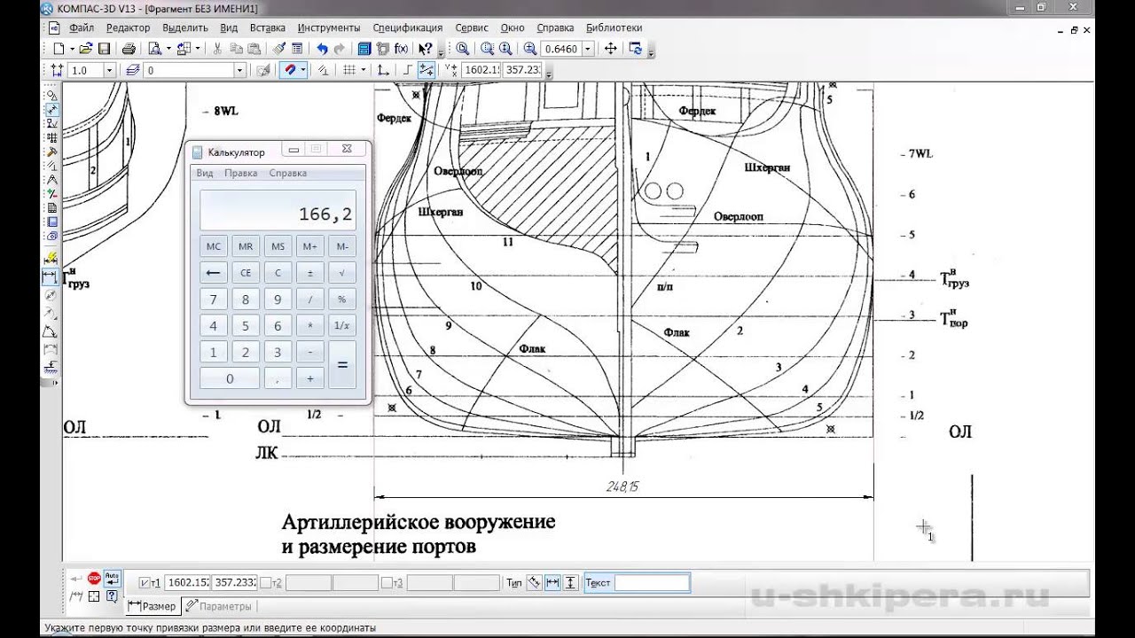Open the Библиотеки menu
The width and height of the screenshot is (1135, 638).
pyautogui.click(x=614, y=27)
